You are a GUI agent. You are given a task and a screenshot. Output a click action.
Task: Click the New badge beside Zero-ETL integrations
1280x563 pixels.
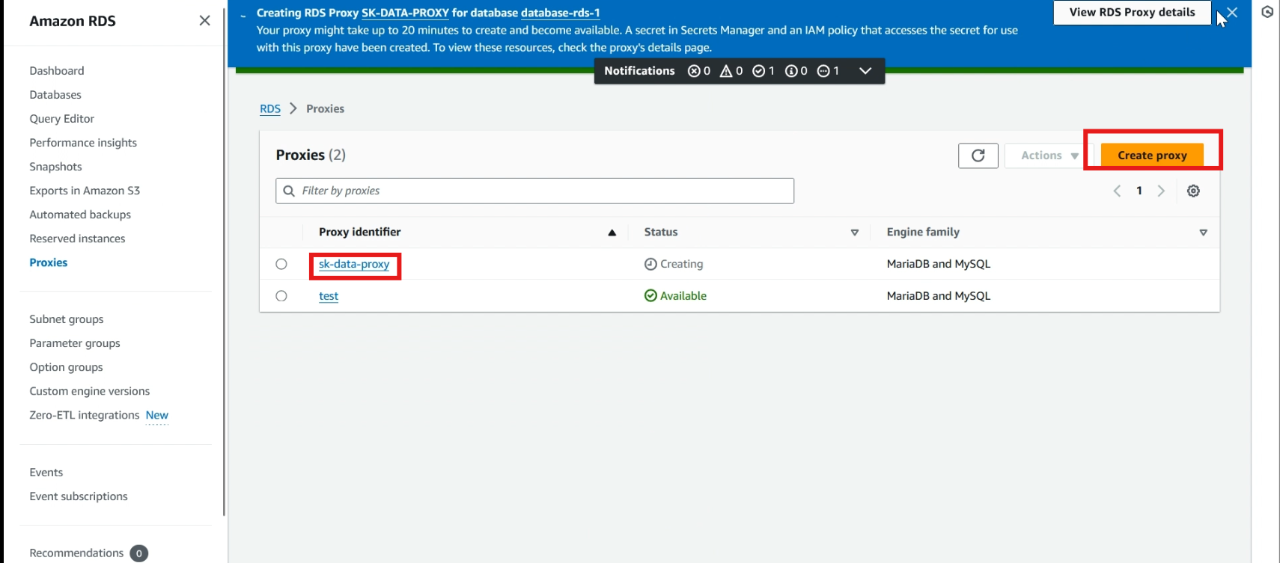pyautogui.click(x=157, y=415)
